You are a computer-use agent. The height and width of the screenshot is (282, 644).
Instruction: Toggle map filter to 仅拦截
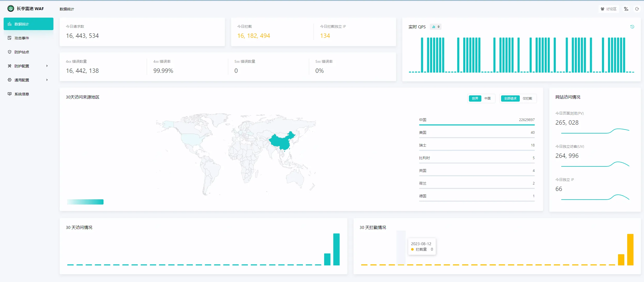coord(527,98)
